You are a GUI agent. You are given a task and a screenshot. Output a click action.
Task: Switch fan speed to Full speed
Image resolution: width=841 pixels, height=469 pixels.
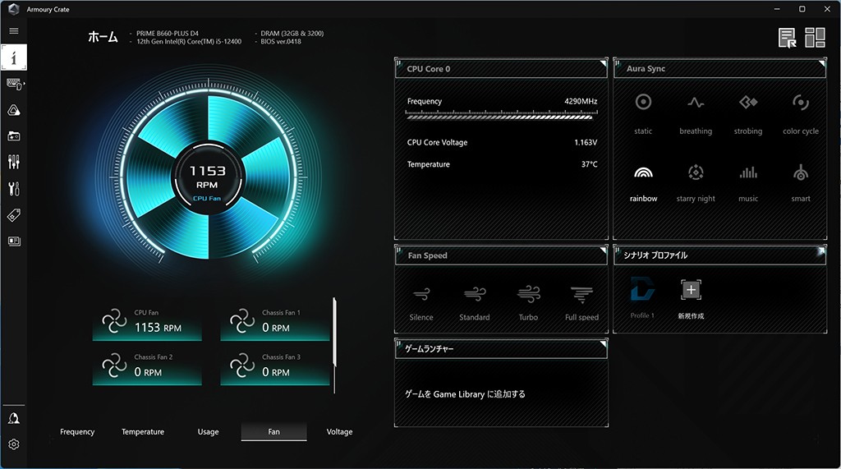(x=581, y=295)
